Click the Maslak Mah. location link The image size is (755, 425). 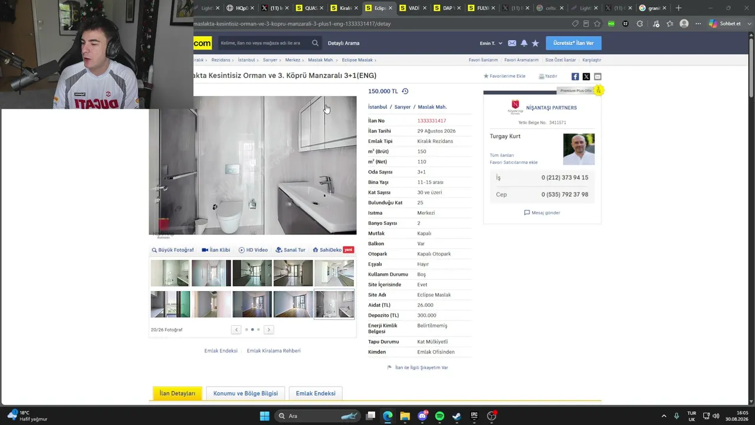(x=432, y=107)
